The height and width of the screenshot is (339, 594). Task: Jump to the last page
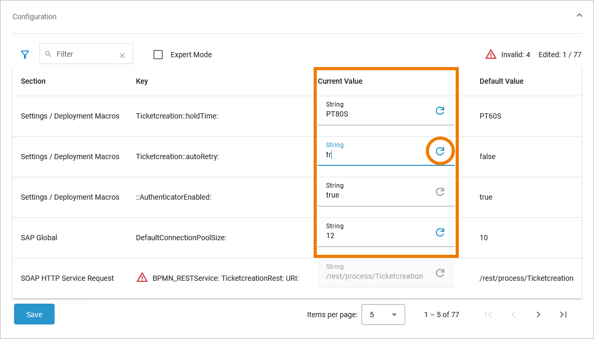(563, 315)
